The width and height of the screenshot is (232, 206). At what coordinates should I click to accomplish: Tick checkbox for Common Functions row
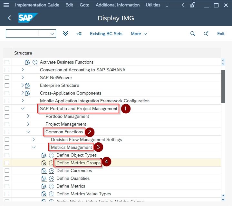point(7,132)
